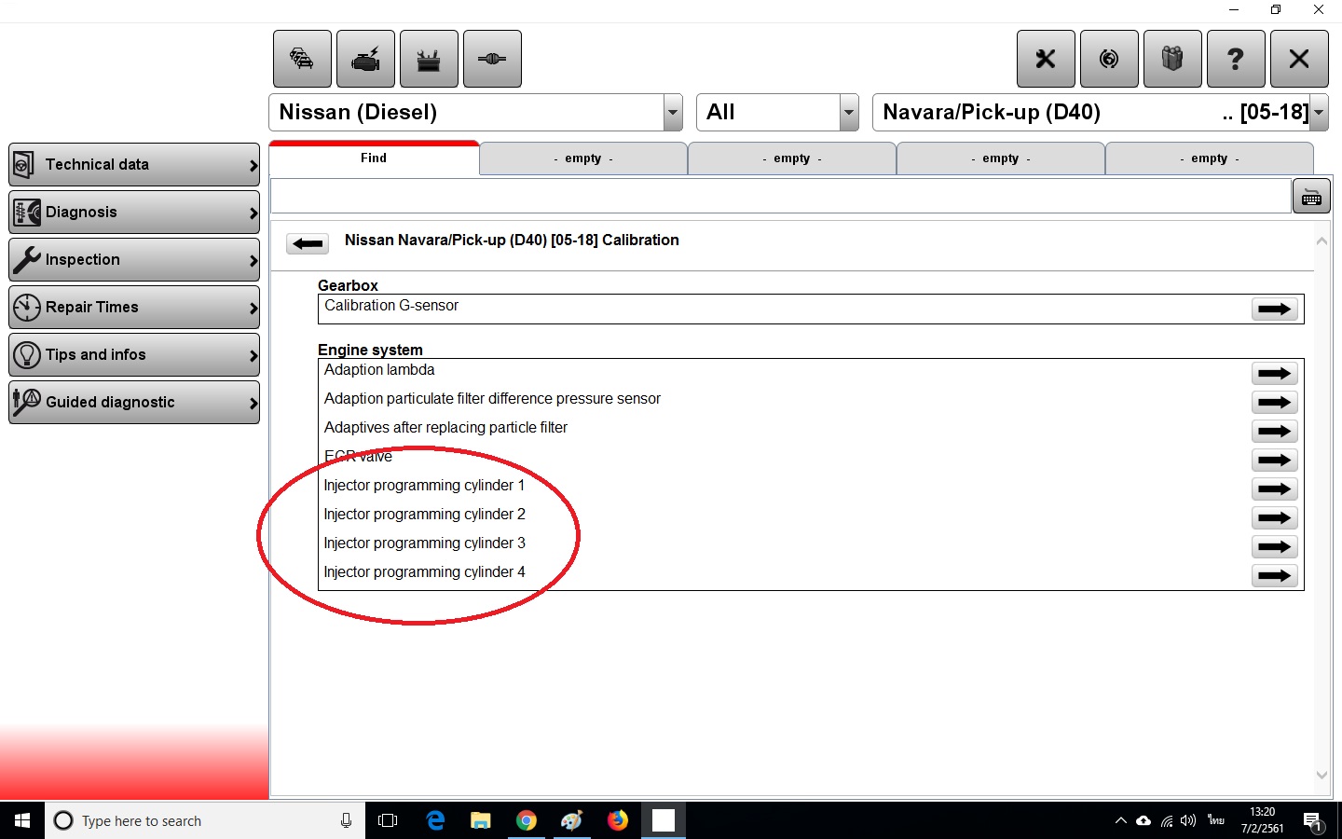This screenshot has height=839, width=1342.
Task: Open help with the question mark icon
Action: [x=1236, y=59]
